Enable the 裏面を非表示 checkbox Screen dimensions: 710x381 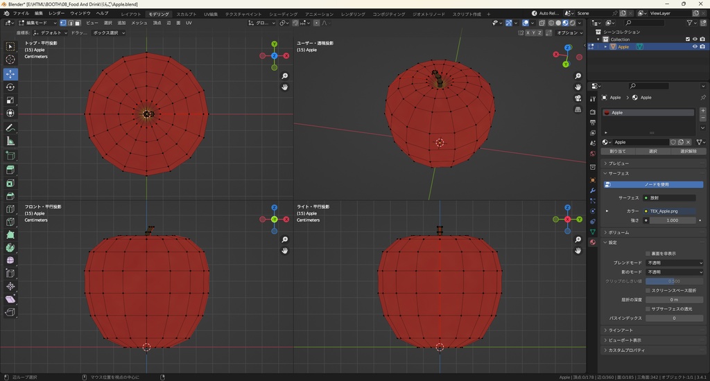(x=648, y=254)
